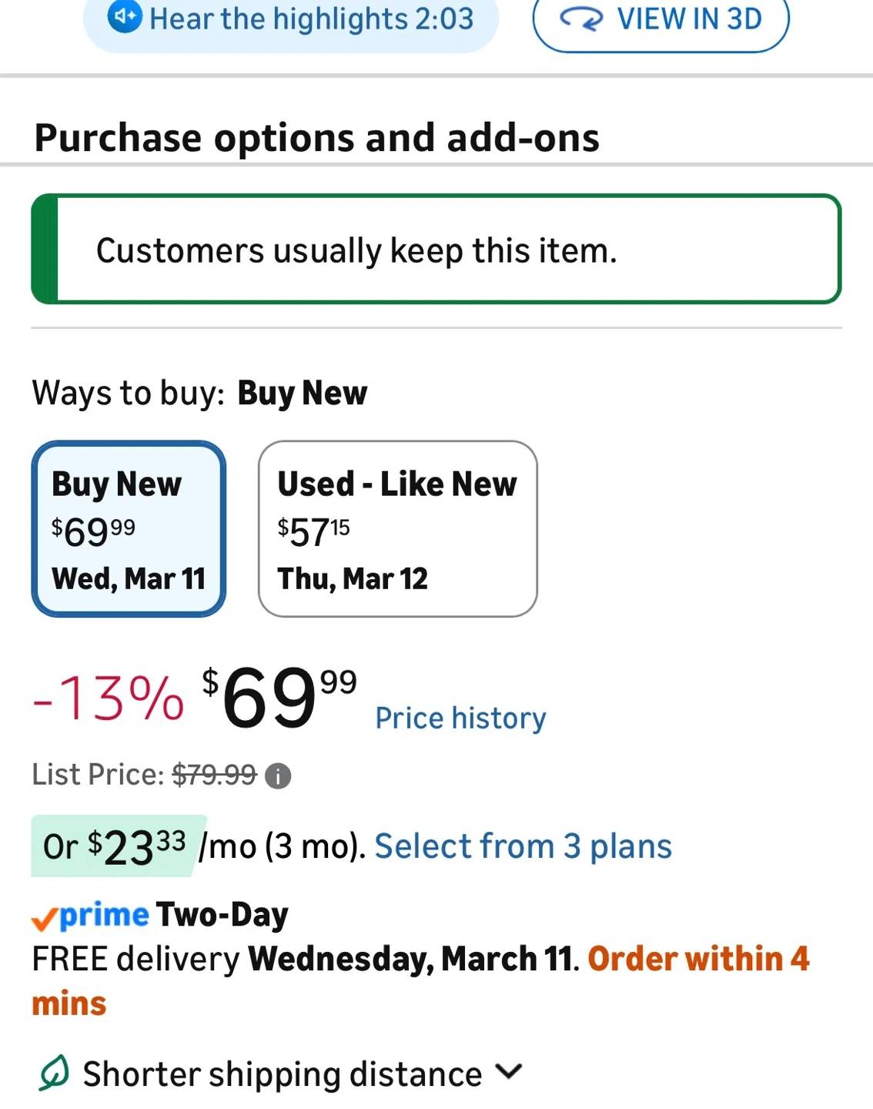Click the Prime checkmark logo
Viewport: 873px width, 1109px height.
click(x=90, y=916)
